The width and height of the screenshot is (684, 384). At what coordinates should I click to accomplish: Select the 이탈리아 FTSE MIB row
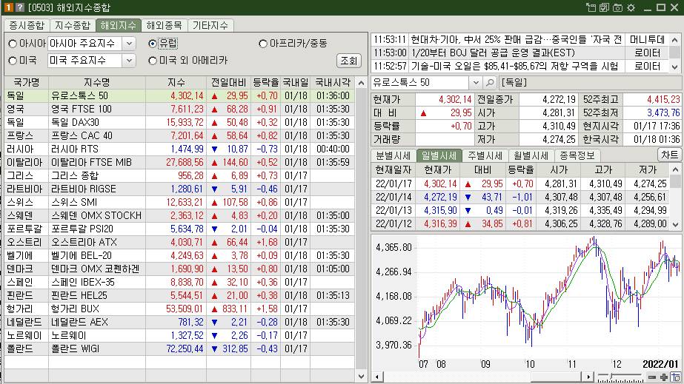pos(179,162)
